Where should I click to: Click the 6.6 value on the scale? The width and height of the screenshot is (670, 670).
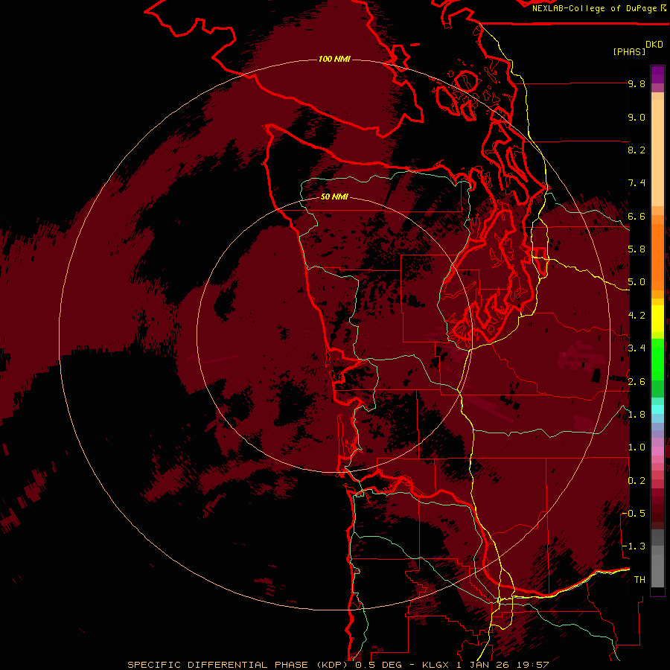pyautogui.click(x=636, y=216)
